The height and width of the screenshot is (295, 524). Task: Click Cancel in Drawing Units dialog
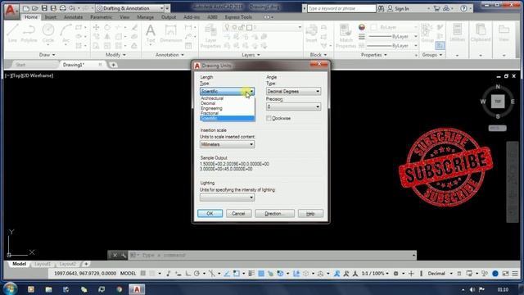238,214
